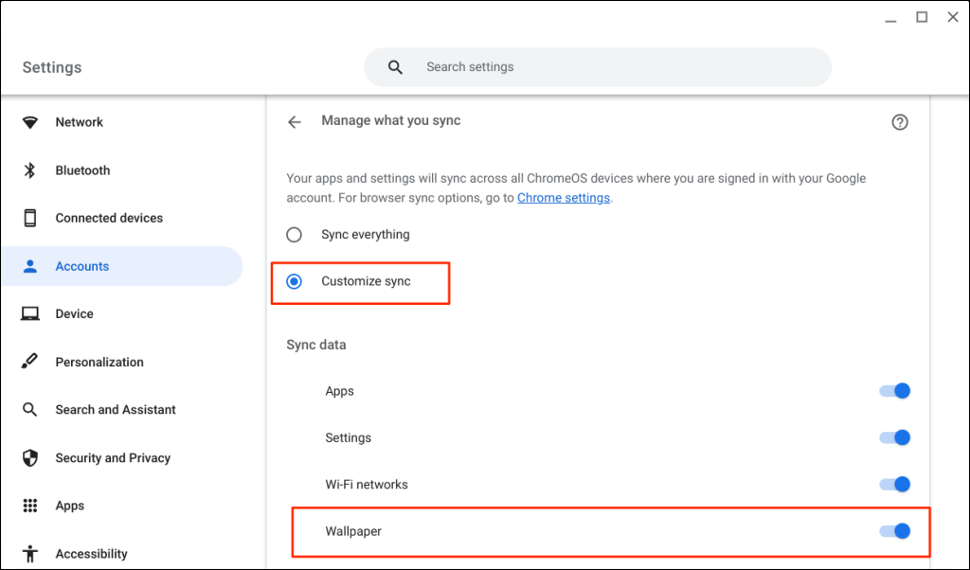Click the Connected devices phone icon
This screenshot has width=970, height=570.
(30, 218)
